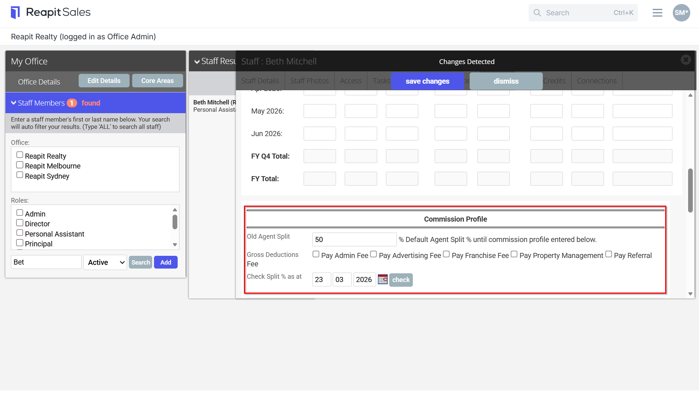
Task: Check the Personal Assistant role checkbox
Action: tap(20, 233)
